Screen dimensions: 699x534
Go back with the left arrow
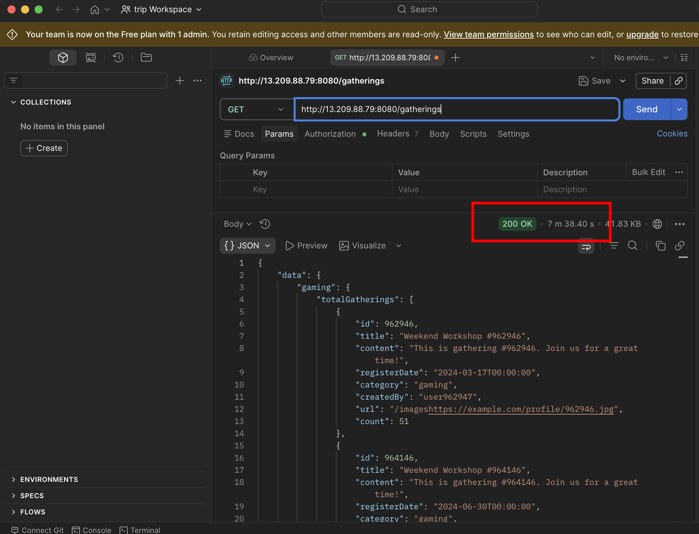click(60, 9)
